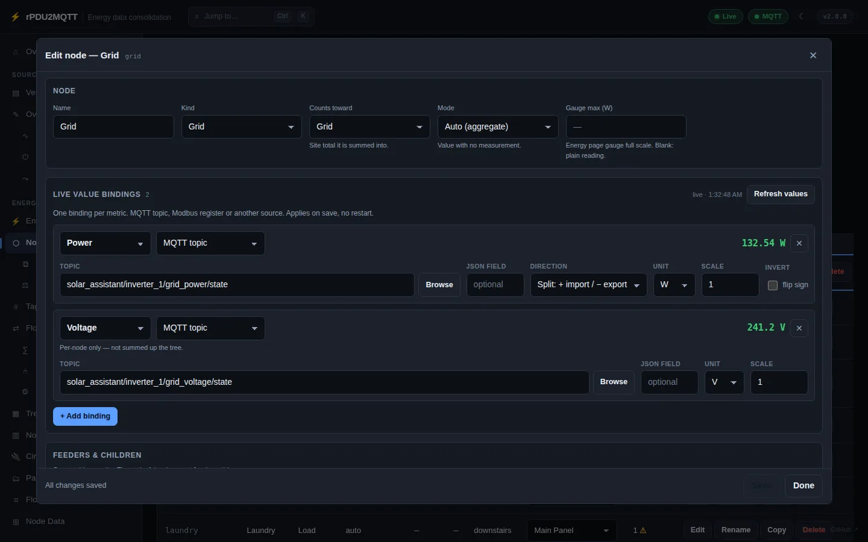Click the Voltage binding Scale field
The height and width of the screenshot is (542, 868).
point(779,382)
